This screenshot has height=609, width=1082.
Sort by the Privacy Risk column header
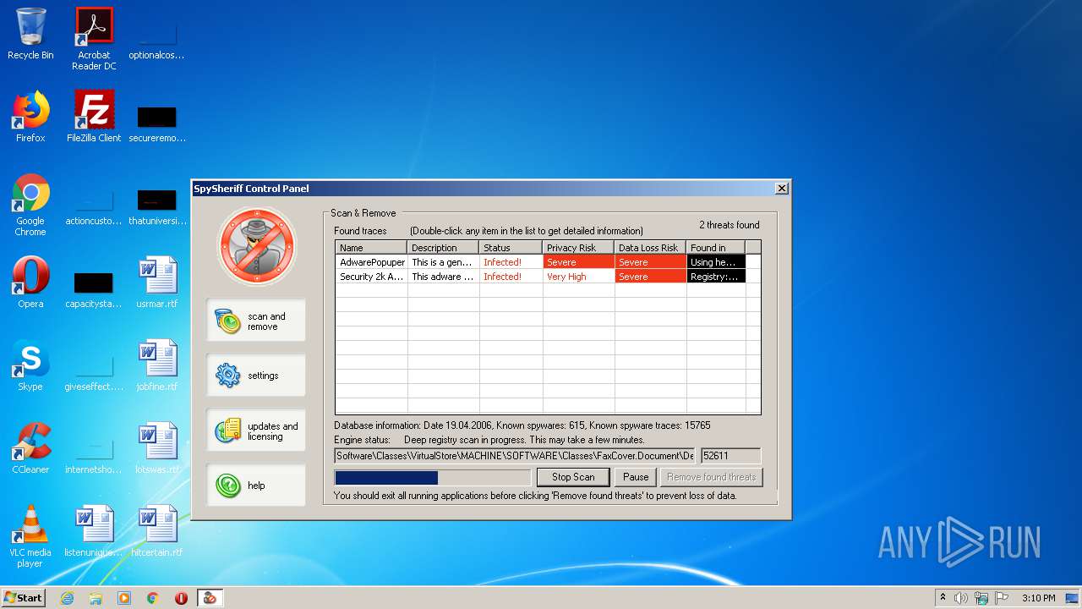tap(579, 248)
